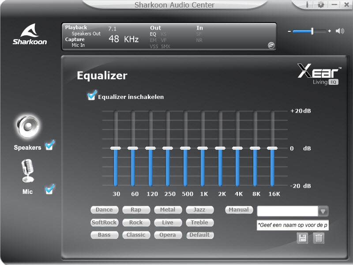
Task: Select the Rock equalizer preset
Action: [136, 223]
